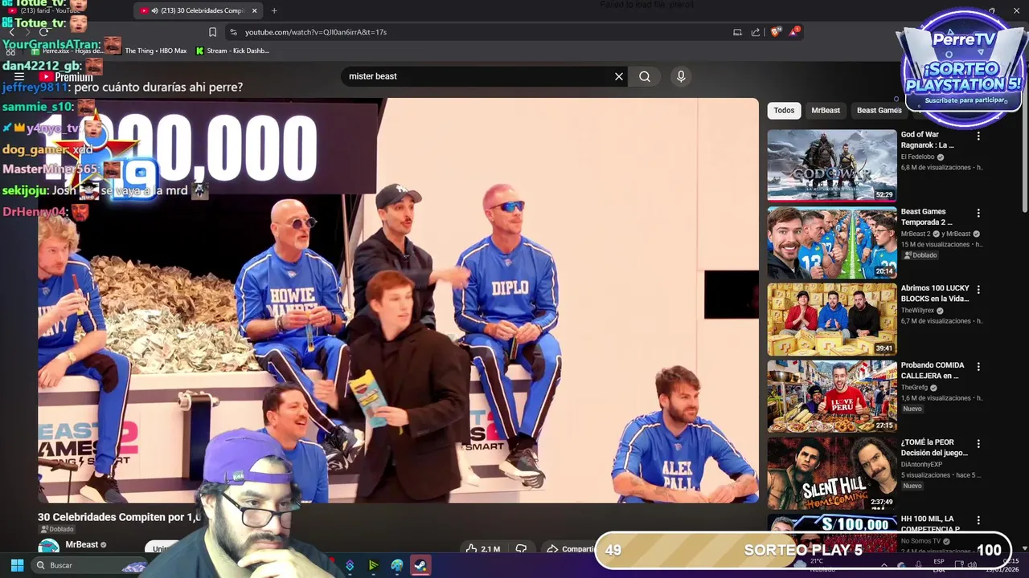Dislike the video with thumbs down
Screen dimensions: 1029x578
coord(521,549)
